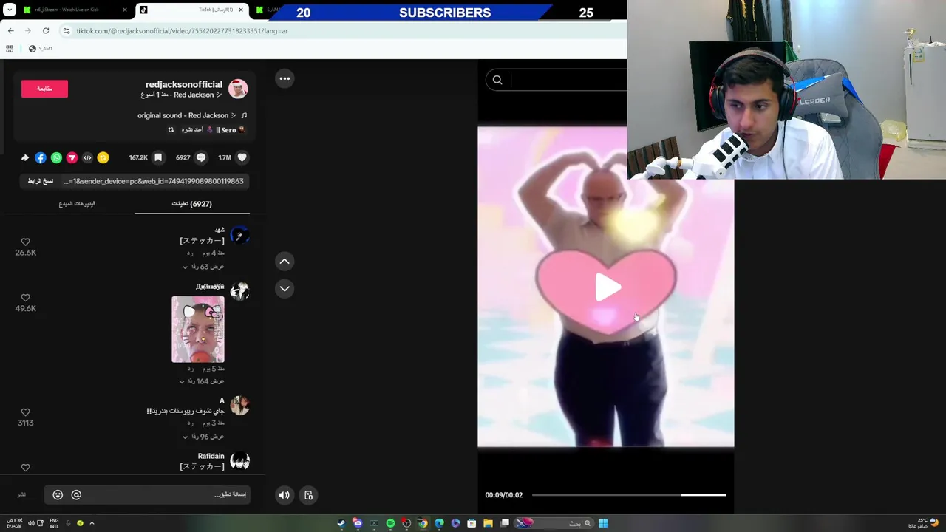This screenshot has height=532, width=946.
Task: Reload the page
Action: pos(46,31)
